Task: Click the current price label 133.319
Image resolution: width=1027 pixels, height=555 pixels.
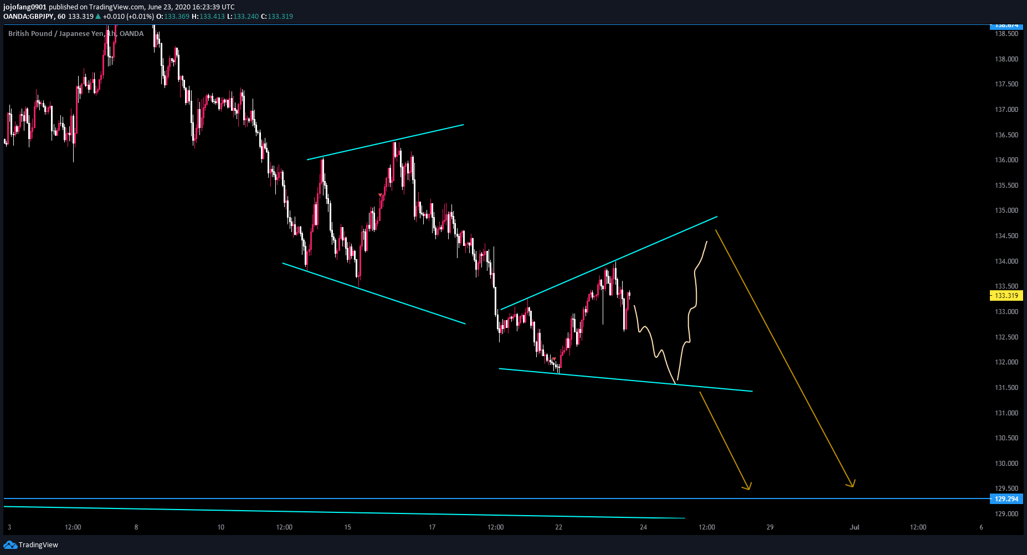Action: (x=1007, y=296)
